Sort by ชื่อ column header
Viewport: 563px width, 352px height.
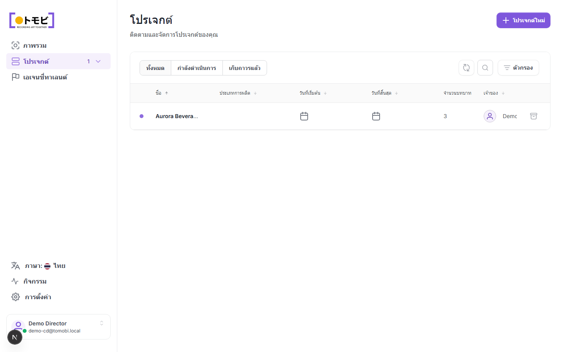coord(162,93)
